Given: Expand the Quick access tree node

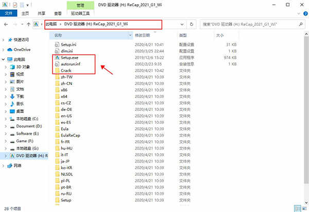Looking at the screenshot, I should 3,40.
